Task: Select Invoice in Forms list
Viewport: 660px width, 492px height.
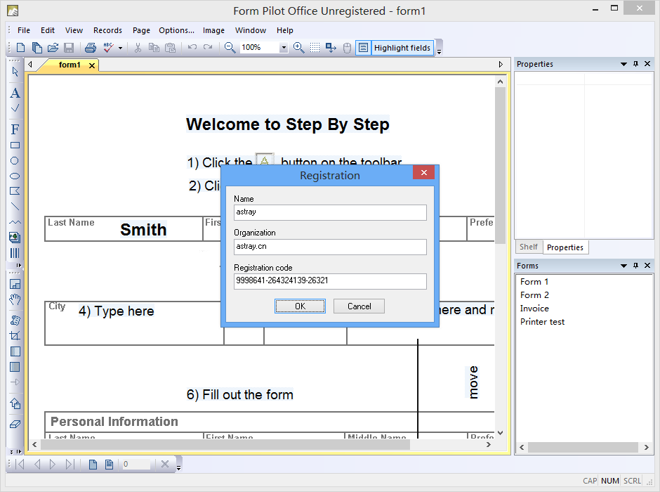Action: tap(534, 309)
